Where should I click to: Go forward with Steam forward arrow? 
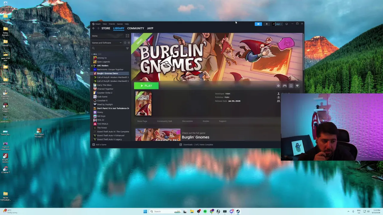coord(98,28)
